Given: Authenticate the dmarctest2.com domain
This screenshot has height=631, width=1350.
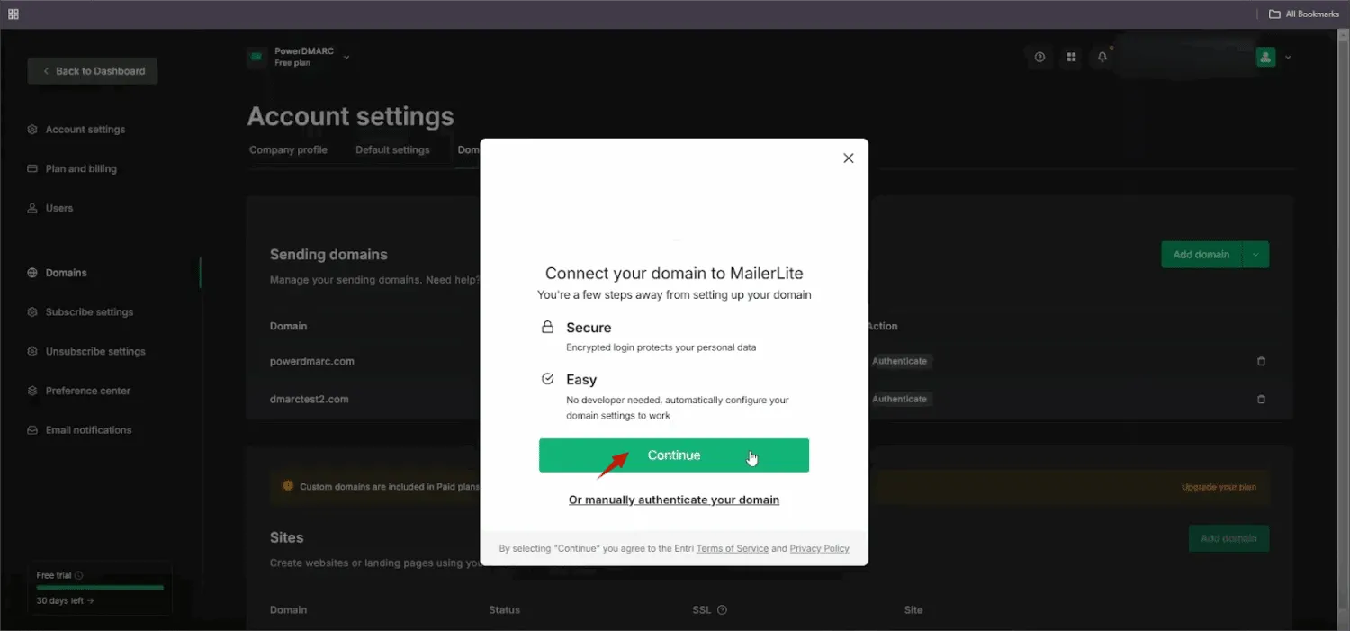Looking at the screenshot, I should (899, 399).
